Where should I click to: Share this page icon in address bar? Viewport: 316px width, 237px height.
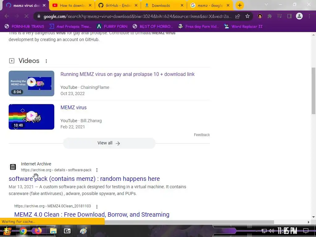click(x=238, y=16)
